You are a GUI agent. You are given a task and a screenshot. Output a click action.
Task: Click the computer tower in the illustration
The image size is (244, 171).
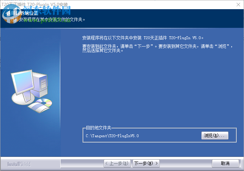41,85
